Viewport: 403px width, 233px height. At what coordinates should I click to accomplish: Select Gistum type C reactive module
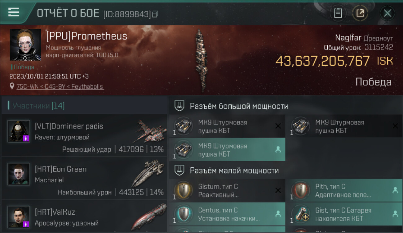click(x=227, y=191)
